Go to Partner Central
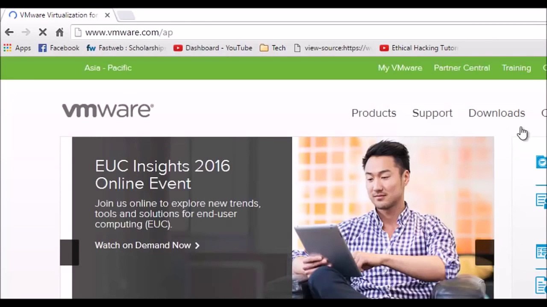 coord(462,68)
